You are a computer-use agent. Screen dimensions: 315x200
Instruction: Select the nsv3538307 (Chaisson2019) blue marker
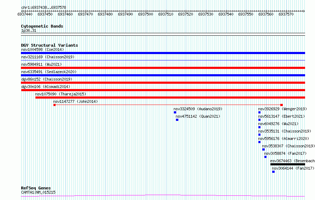pos(263,149)
